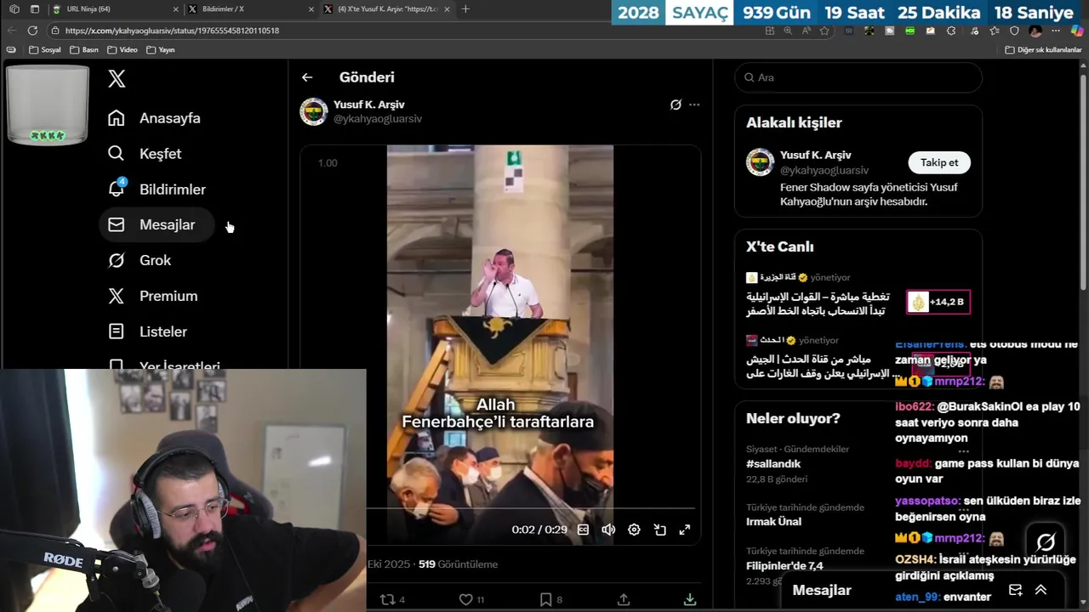Open floating Grok button

1046,542
